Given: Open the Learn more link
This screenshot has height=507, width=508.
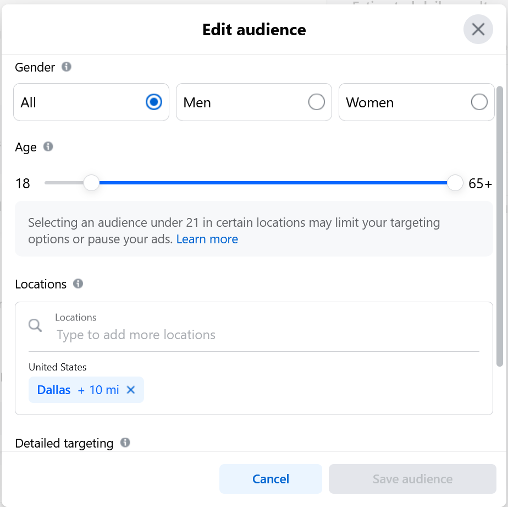Looking at the screenshot, I should 207,239.
